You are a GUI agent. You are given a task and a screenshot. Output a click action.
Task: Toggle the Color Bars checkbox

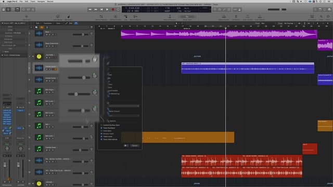pos(101,131)
